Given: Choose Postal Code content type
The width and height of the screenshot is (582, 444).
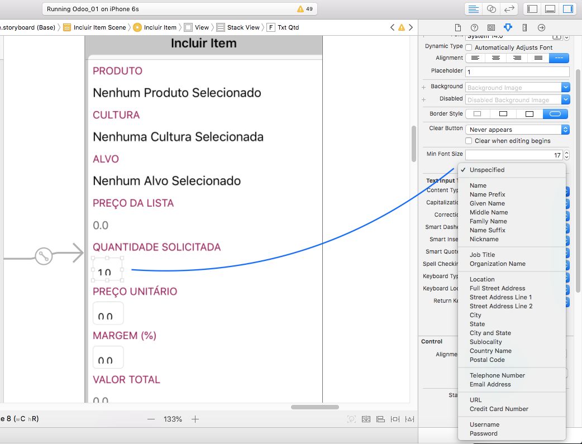Looking at the screenshot, I should click(x=512, y=360).
